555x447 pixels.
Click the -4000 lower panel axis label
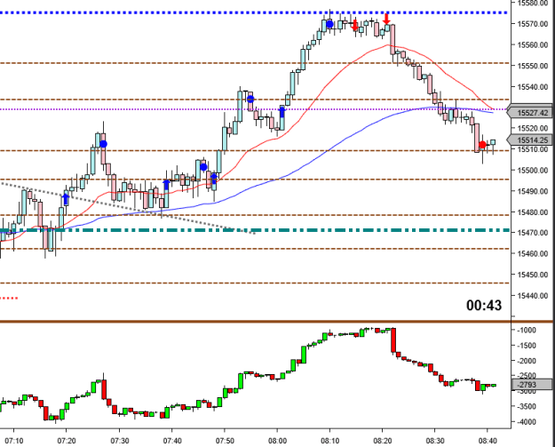(527, 421)
